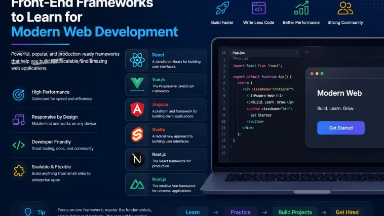Click the Get Hired step pill
Screen dimensions: 384x216
(x=347, y=212)
